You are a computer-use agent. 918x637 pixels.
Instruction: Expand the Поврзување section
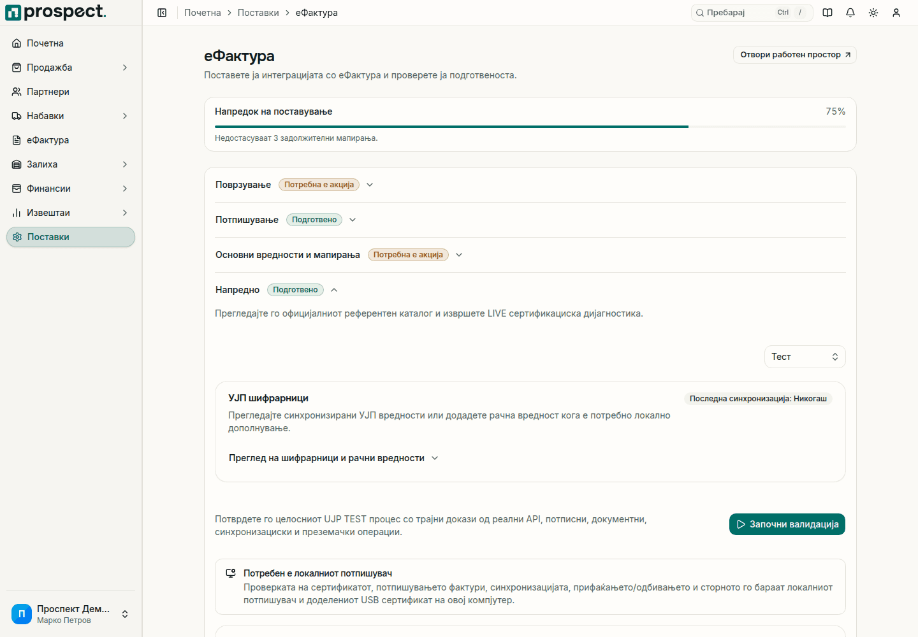coord(295,185)
